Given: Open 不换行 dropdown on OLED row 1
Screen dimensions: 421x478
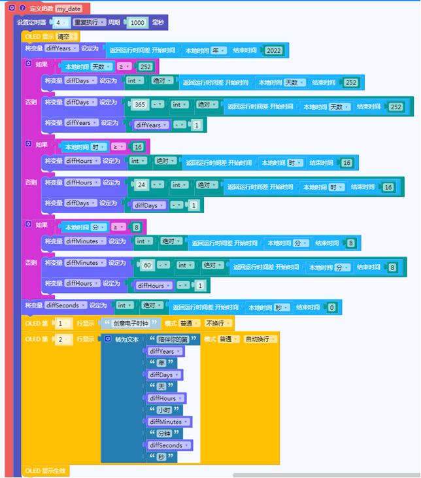Looking at the screenshot, I should [218, 324].
